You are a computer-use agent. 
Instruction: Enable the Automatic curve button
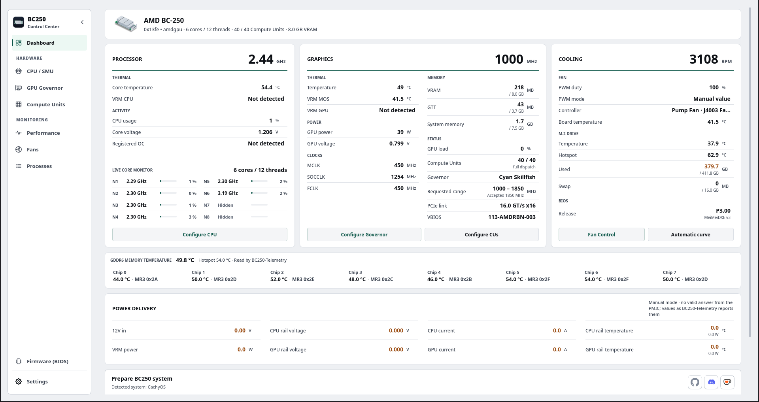click(x=691, y=234)
